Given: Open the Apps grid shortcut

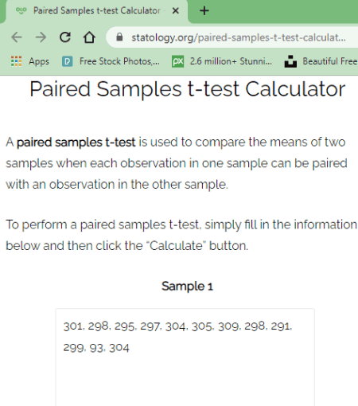Looking at the screenshot, I should (x=30, y=61).
